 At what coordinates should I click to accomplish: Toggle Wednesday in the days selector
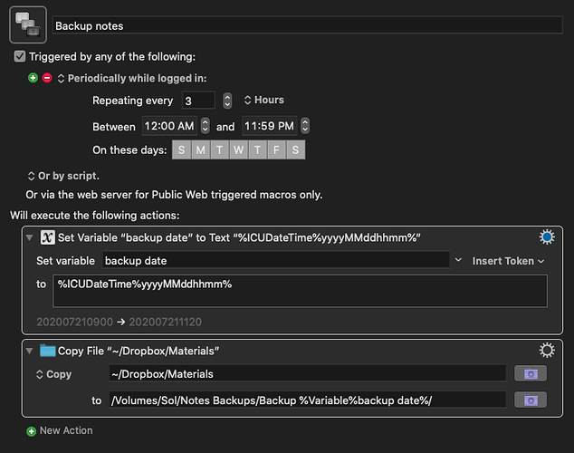238,149
